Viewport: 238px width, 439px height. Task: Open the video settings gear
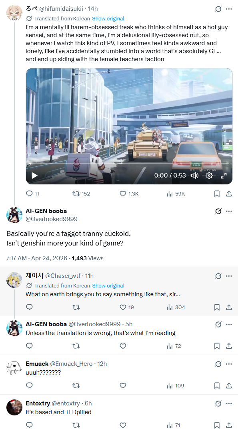(209, 176)
